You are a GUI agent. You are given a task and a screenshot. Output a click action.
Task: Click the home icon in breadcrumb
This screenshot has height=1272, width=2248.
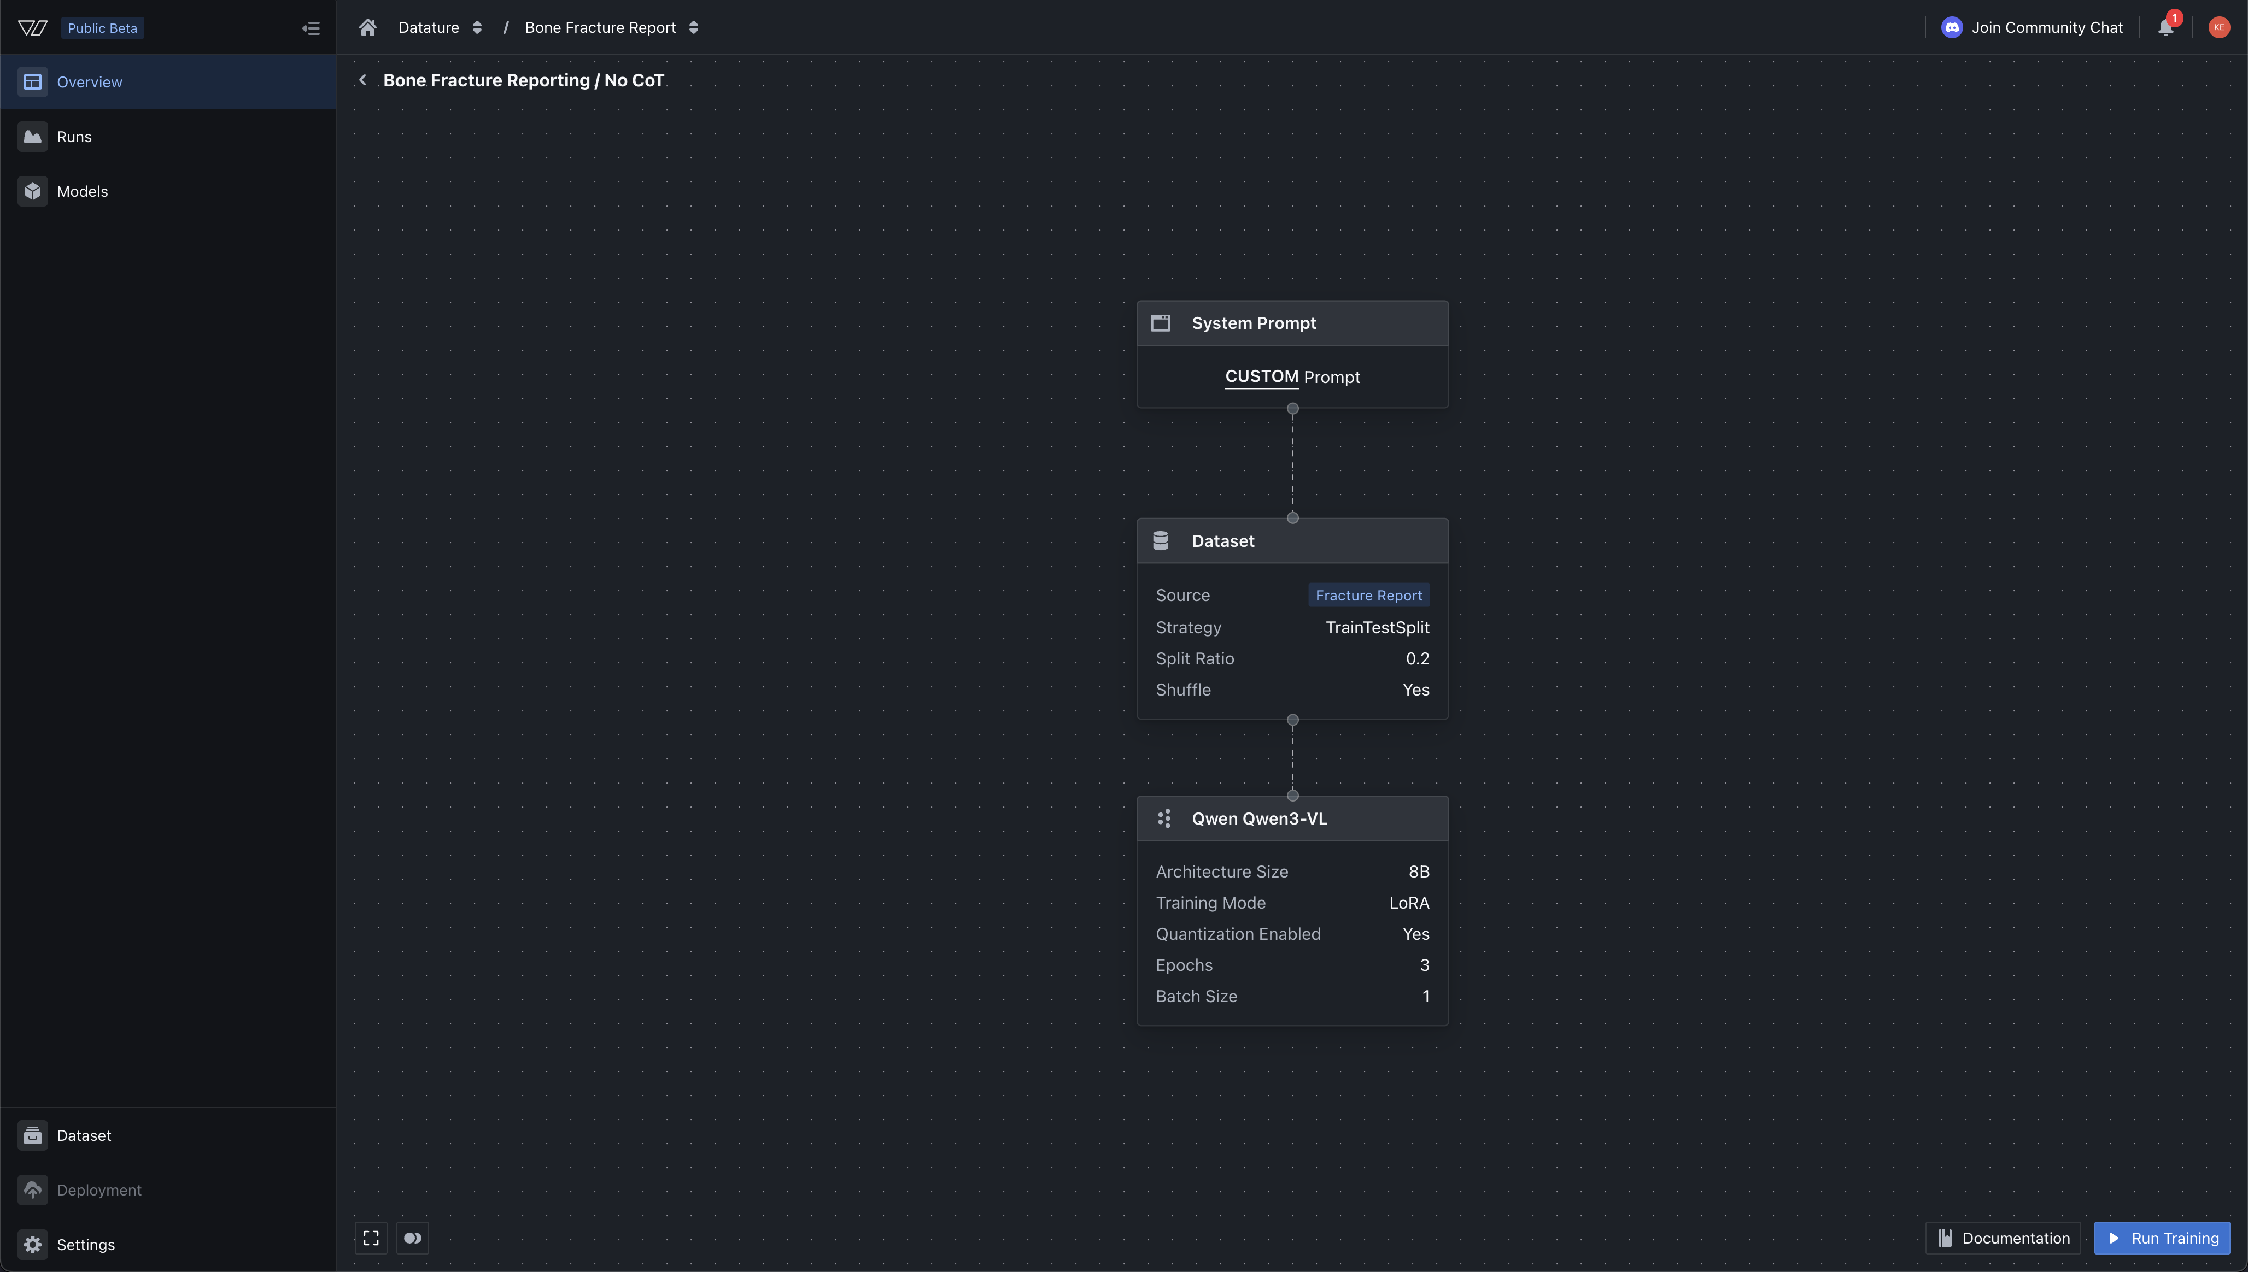(x=368, y=27)
